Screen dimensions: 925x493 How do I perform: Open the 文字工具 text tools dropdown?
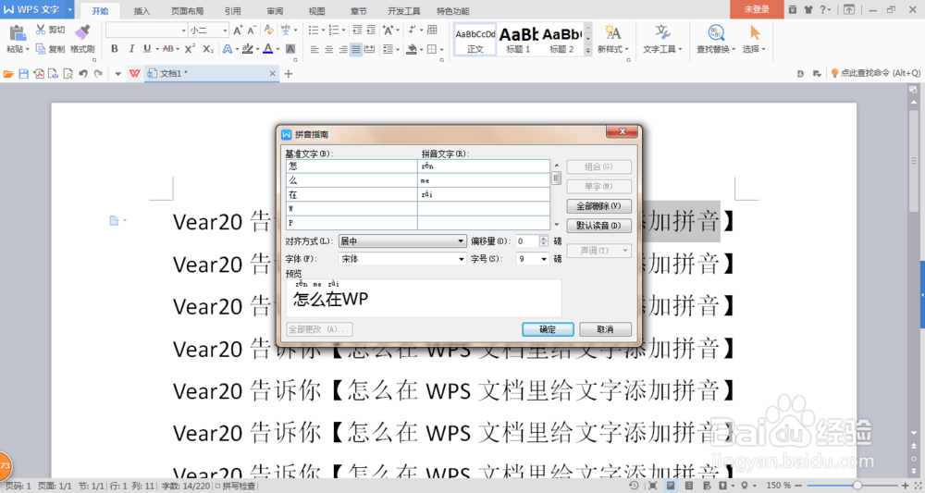coord(662,50)
